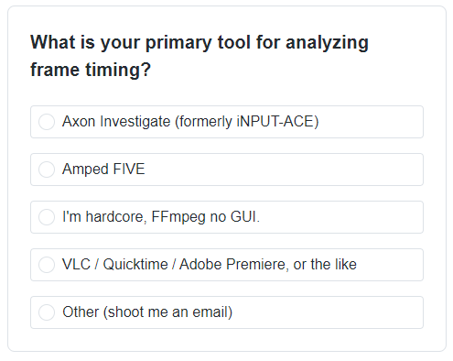Select the Axon Investigate radio button
The width and height of the screenshot is (453, 361).
pyautogui.click(x=47, y=122)
